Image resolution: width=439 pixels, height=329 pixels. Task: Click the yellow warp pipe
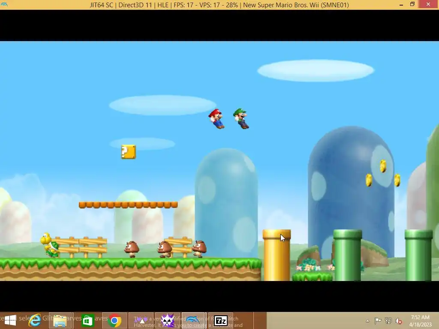tap(277, 255)
